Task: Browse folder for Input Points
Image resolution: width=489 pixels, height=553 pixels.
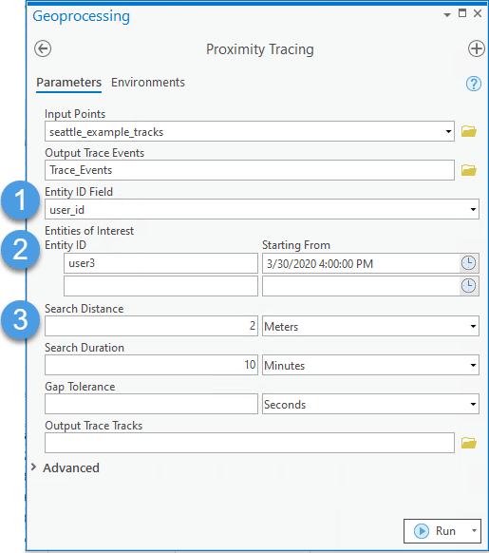Action: (469, 131)
